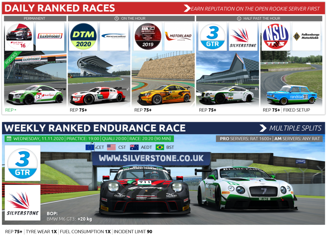Open the DTM 2020 class badge
The image size is (327, 240).
(84, 36)
